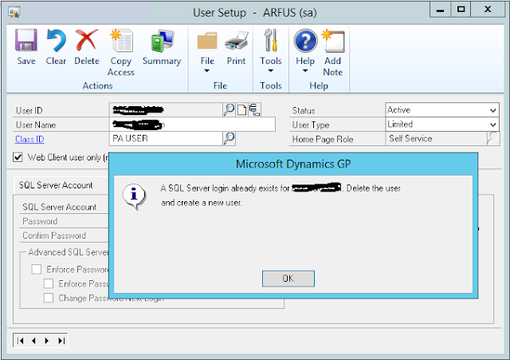Open the Class ID lookup magnifier

[x=229, y=138]
